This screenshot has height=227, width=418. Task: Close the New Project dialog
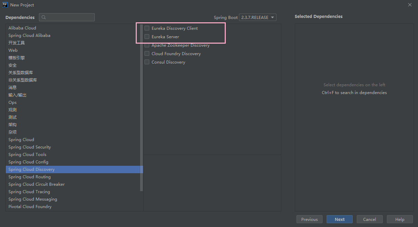pyautogui.click(x=410, y=5)
